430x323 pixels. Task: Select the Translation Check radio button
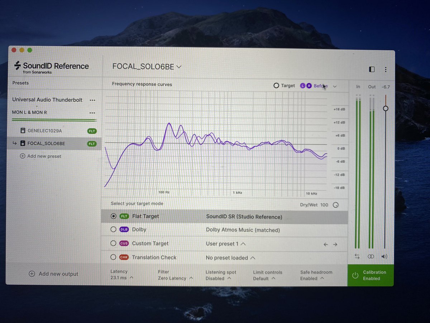113,257
